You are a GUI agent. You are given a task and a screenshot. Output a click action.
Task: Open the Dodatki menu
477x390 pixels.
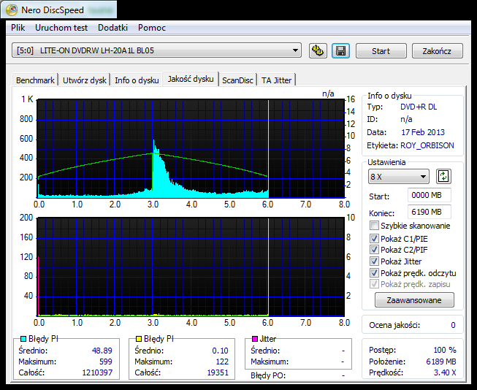(113, 28)
